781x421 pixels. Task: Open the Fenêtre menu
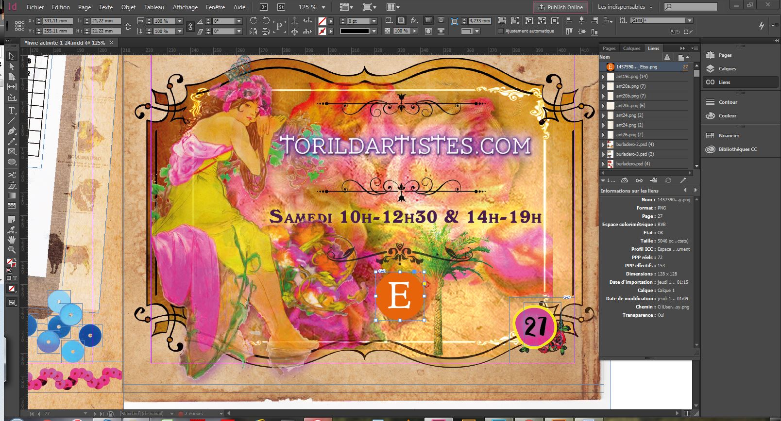(215, 7)
